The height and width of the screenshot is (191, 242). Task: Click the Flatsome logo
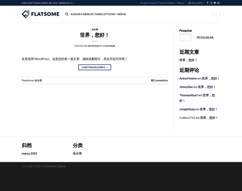40,14
